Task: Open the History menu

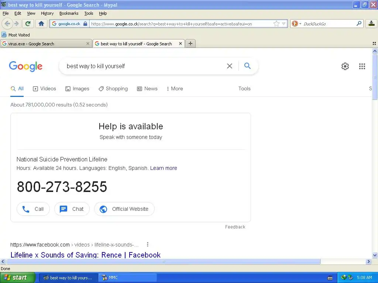Action: [x=47, y=13]
